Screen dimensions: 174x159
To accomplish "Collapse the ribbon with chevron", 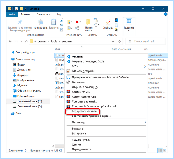I will 161,14.
